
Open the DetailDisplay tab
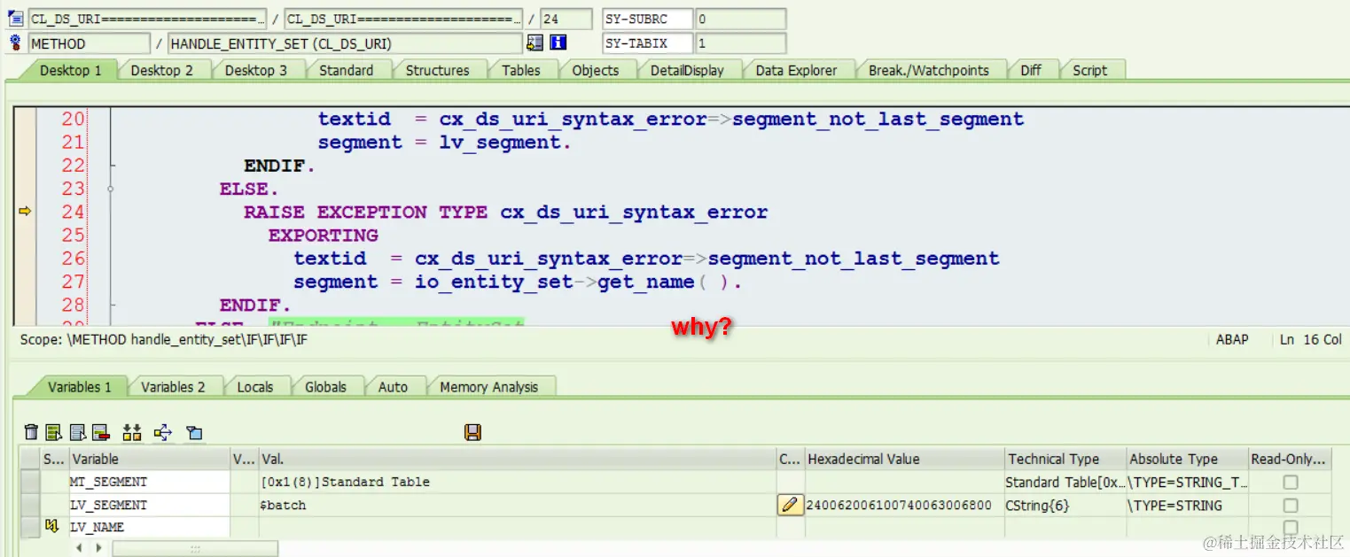click(687, 70)
